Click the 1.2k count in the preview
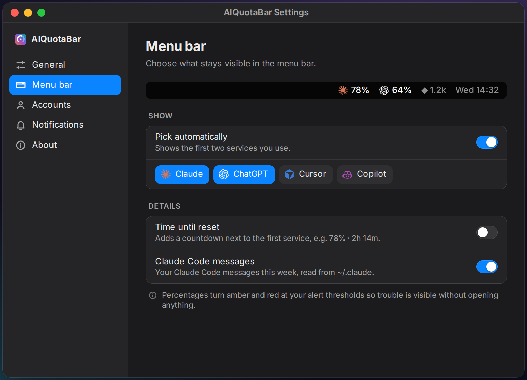The image size is (527, 380). point(438,90)
